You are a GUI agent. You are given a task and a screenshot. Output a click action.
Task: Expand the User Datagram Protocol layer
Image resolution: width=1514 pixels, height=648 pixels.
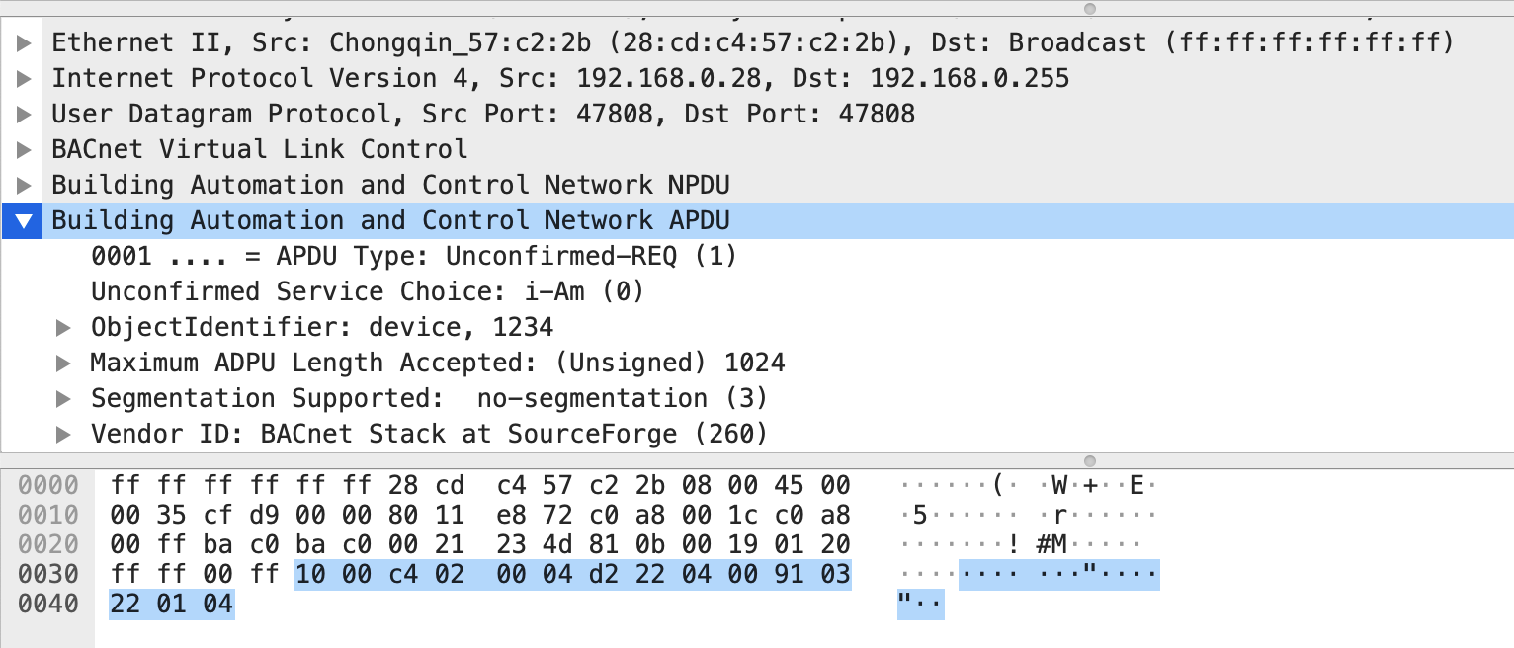(x=22, y=114)
